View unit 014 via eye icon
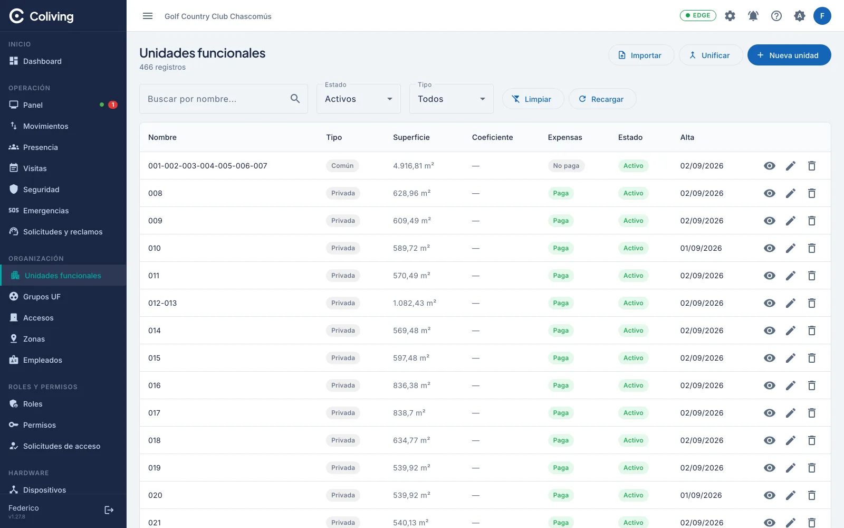 (x=770, y=331)
